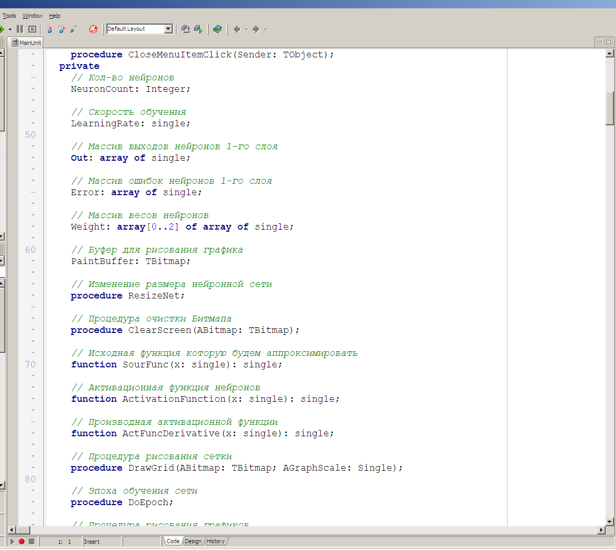
Task: Click the horizontal scrollbar left arrow
Action: click(x=12, y=530)
